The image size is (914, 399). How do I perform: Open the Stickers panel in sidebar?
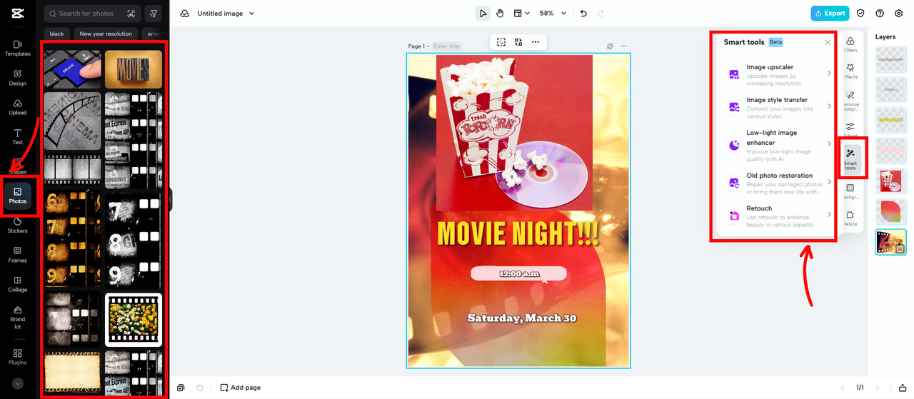click(17, 225)
